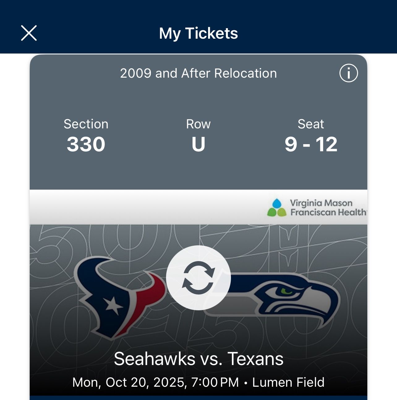Tap section number 330
Image resolution: width=397 pixels, height=400 pixels.
(x=86, y=144)
